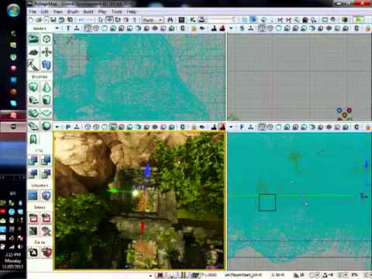The width and height of the screenshot is (372, 279).
Task: Open the Edit menu
Action: (44, 12)
